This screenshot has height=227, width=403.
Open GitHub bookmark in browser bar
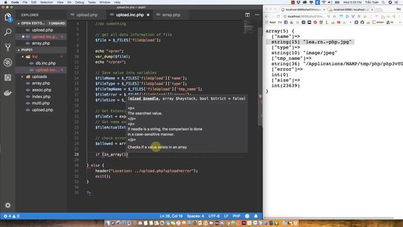[362, 23]
